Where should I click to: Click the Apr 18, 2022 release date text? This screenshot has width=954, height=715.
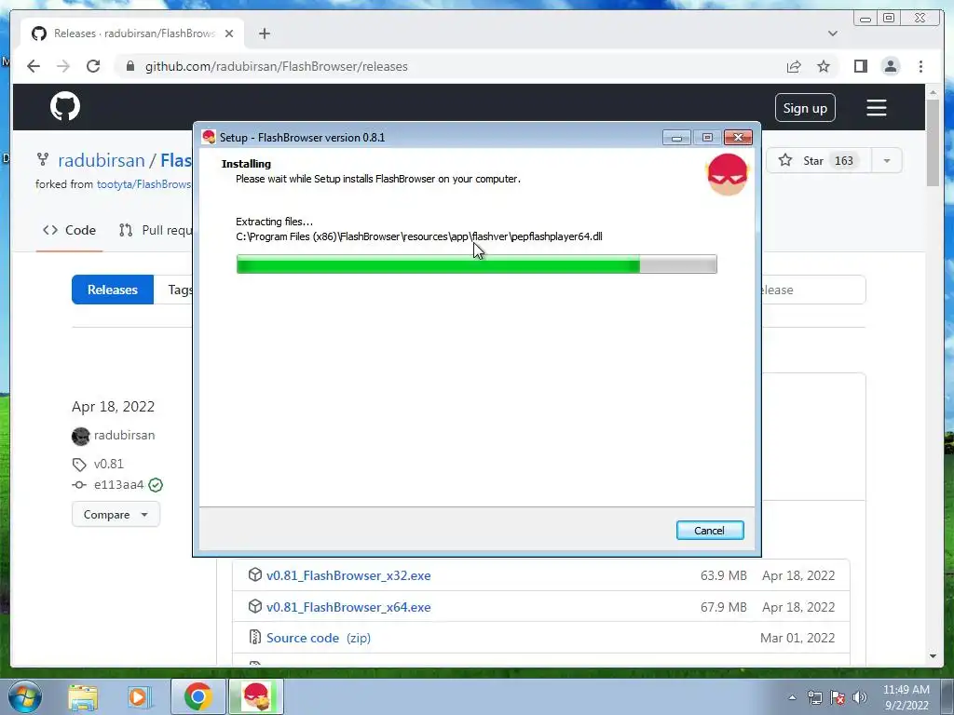(x=113, y=406)
